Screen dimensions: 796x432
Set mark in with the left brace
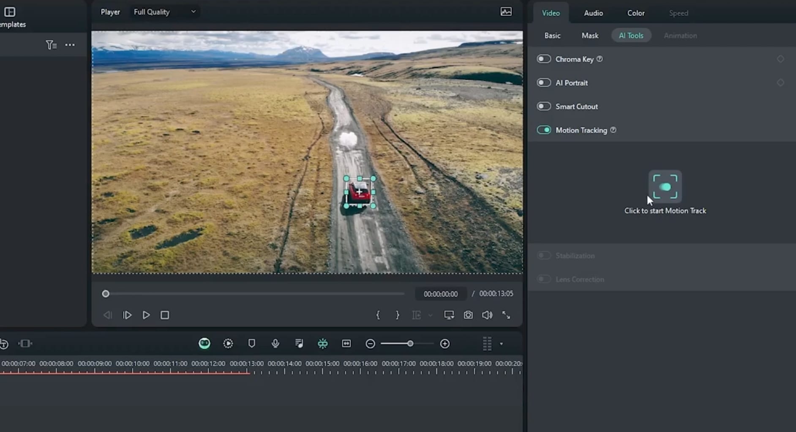coord(378,315)
